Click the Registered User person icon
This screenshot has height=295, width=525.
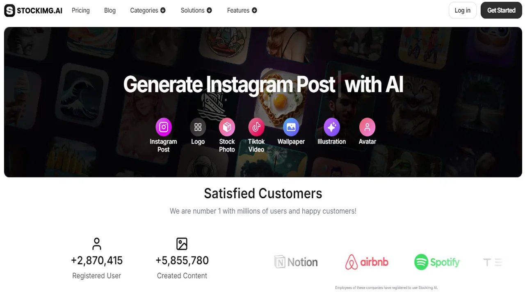pyautogui.click(x=97, y=244)
